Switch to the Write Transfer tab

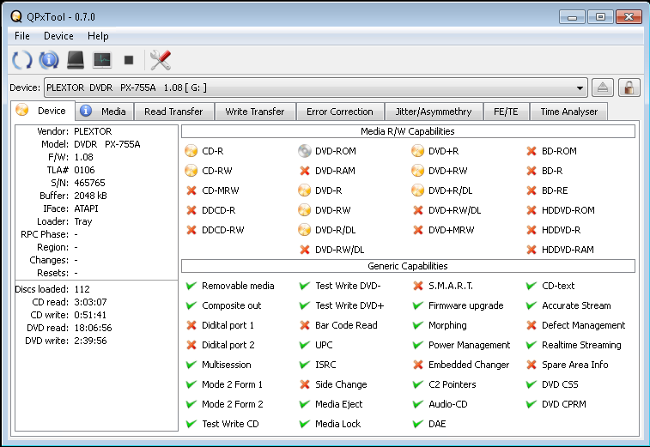(255, 112)
